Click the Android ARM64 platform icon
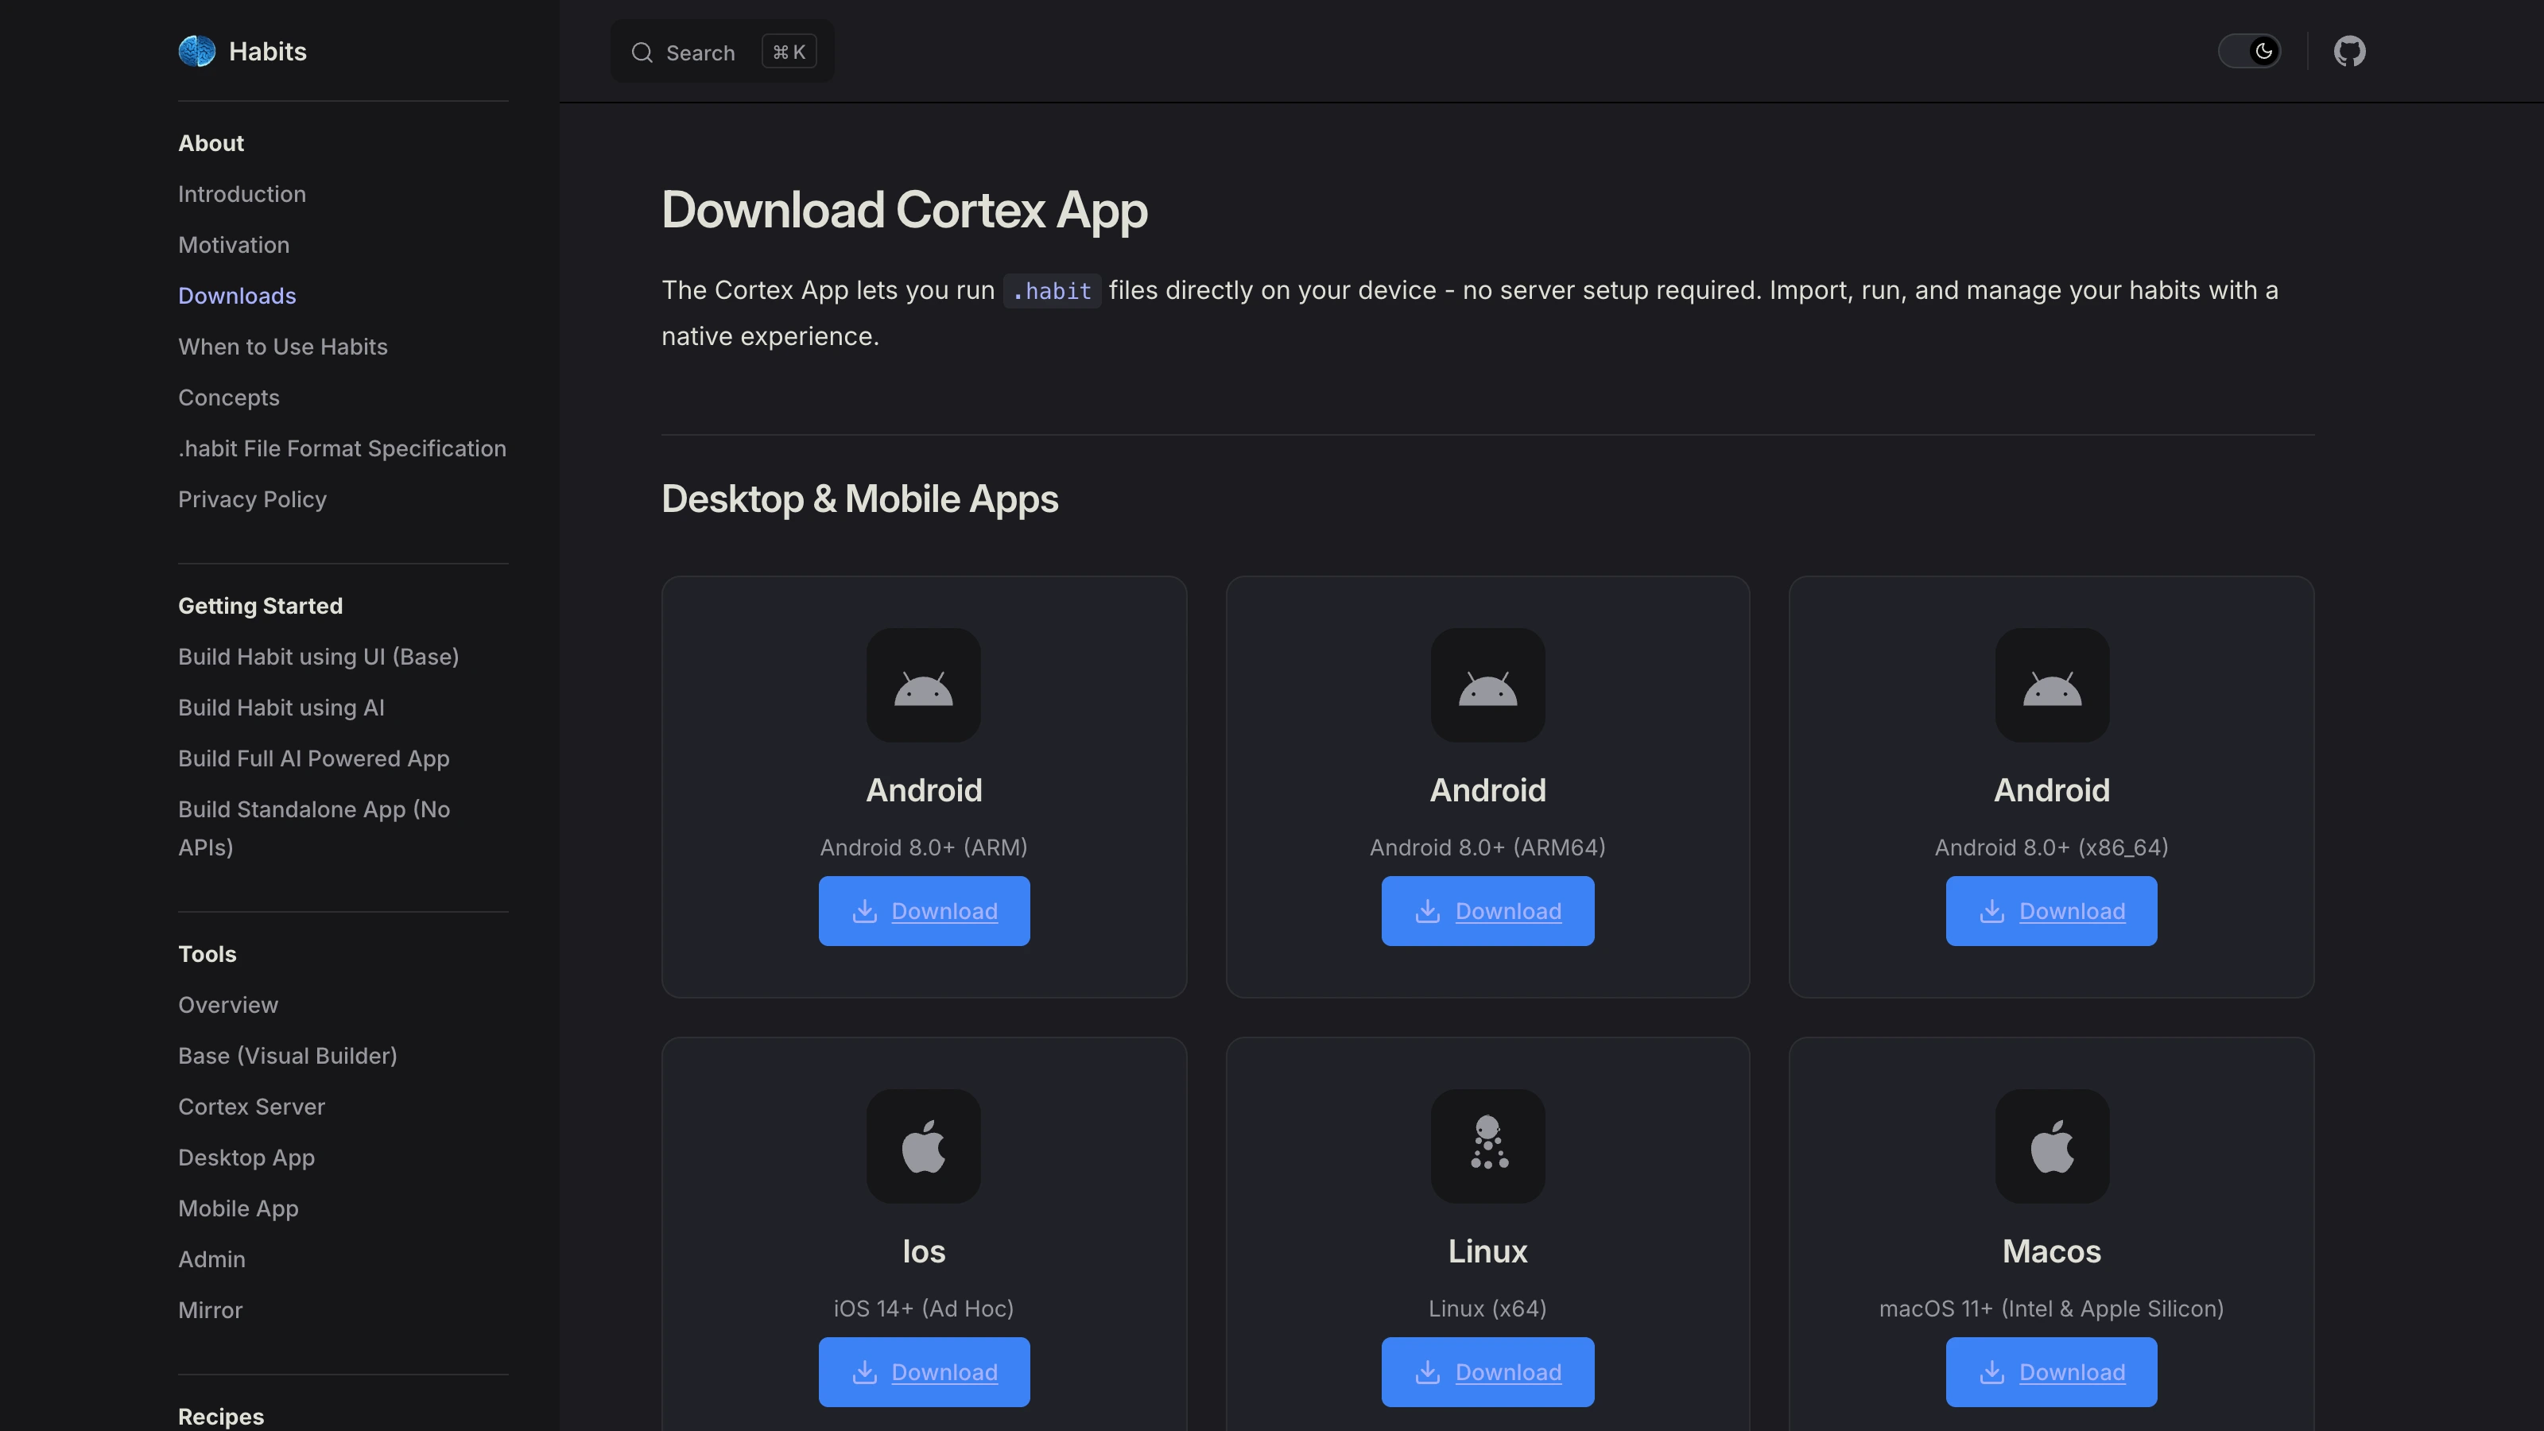The image size is (2544, 1431). click(1487, 685)
